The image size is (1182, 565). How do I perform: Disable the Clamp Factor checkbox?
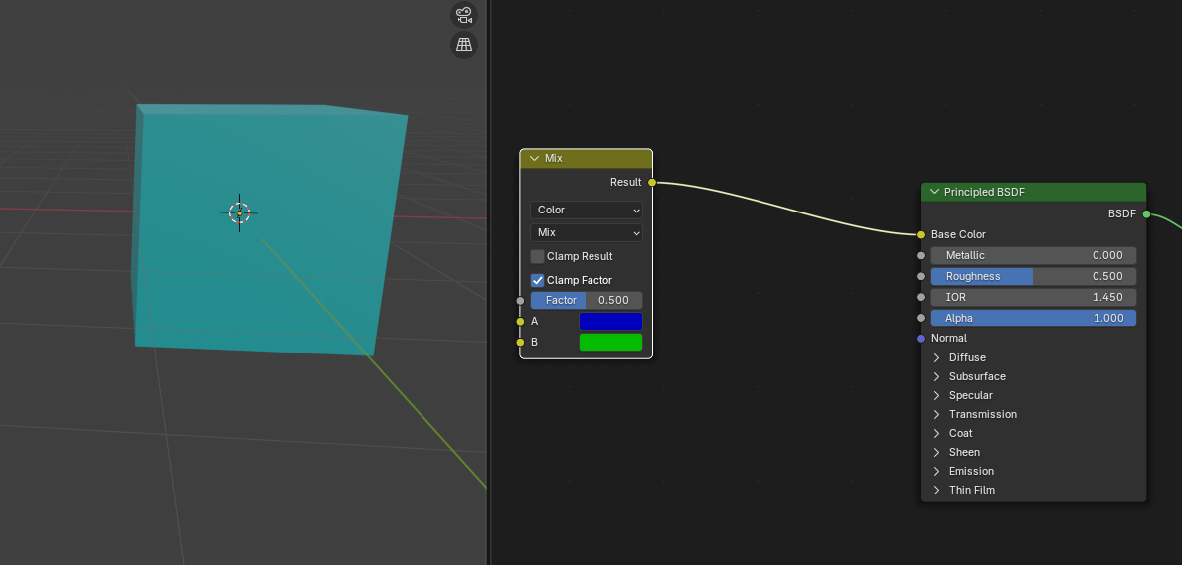[538, 280]
